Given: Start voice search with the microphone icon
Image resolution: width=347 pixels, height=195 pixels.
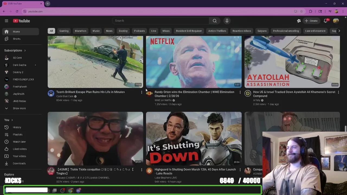Looking at the screenshot, I should pos(227,21).
